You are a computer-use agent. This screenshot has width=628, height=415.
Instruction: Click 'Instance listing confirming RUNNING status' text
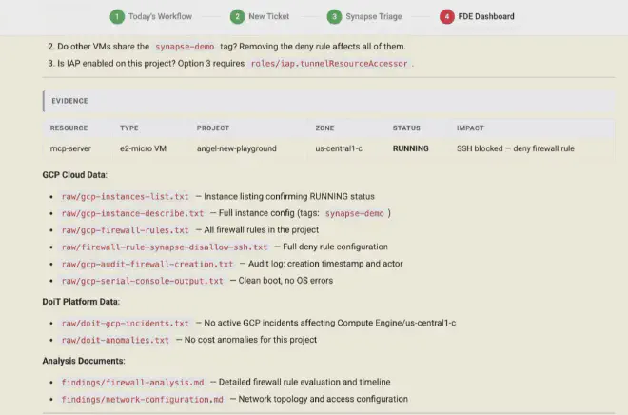point(289,196)
